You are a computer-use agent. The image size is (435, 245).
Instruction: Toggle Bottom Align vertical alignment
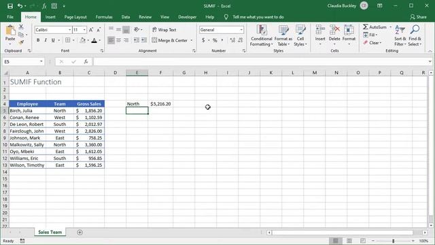coord(126,30)
